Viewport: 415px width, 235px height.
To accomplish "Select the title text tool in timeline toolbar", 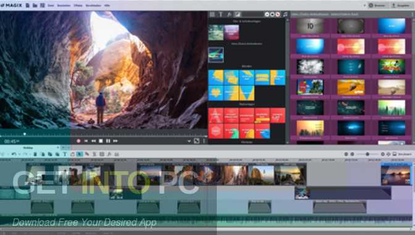I will click(65, 154).
